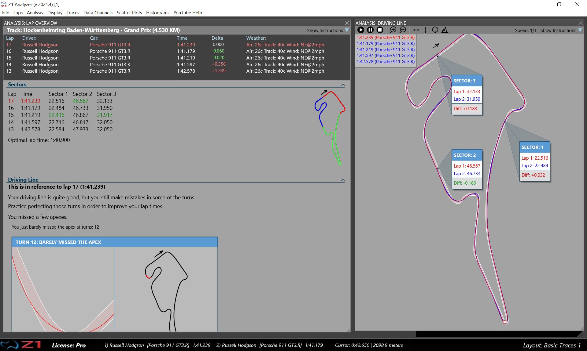Viewport: 587px width, 351px height.
Task: Click the rotate track map icon
Action: coord(435,30)
